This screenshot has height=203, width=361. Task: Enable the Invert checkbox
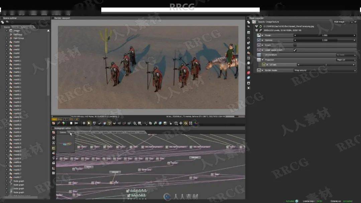click(295, 45)
